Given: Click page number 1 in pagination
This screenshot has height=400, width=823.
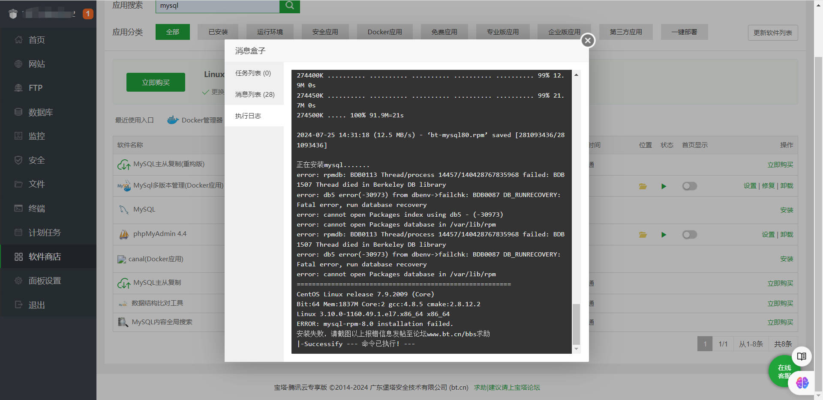Looking at the screenshot, I should (x=705, y=344).
